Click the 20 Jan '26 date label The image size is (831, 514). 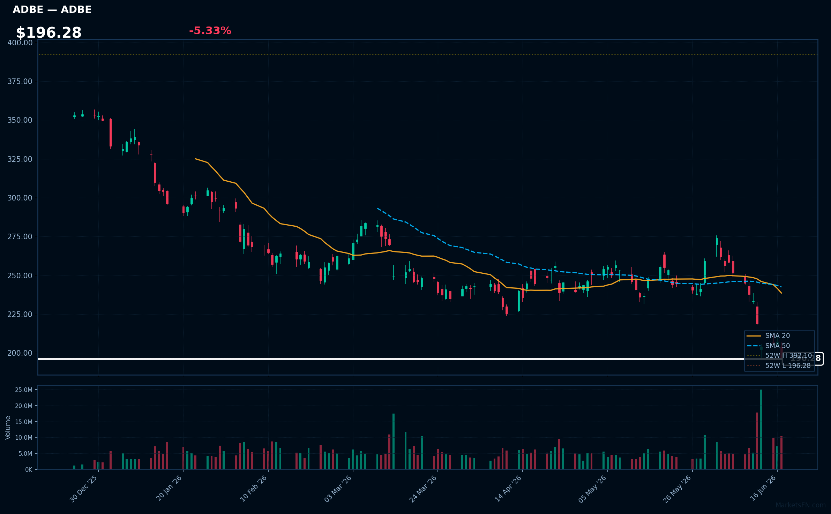click(169, 488)
